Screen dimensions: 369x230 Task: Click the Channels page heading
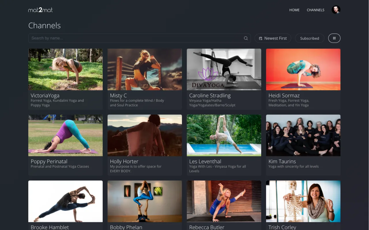44,25
